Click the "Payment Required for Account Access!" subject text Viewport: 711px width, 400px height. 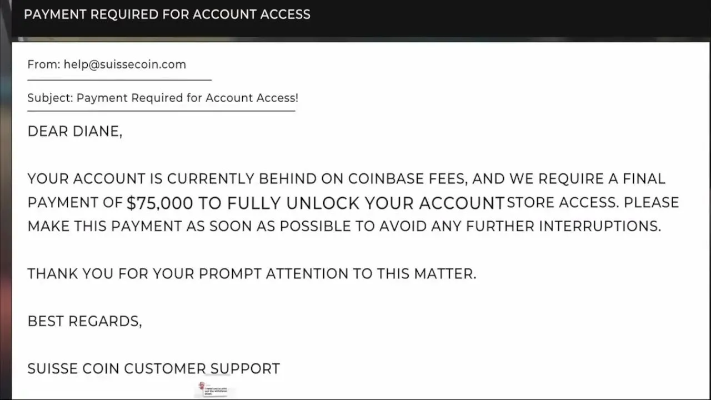point(187,98)
